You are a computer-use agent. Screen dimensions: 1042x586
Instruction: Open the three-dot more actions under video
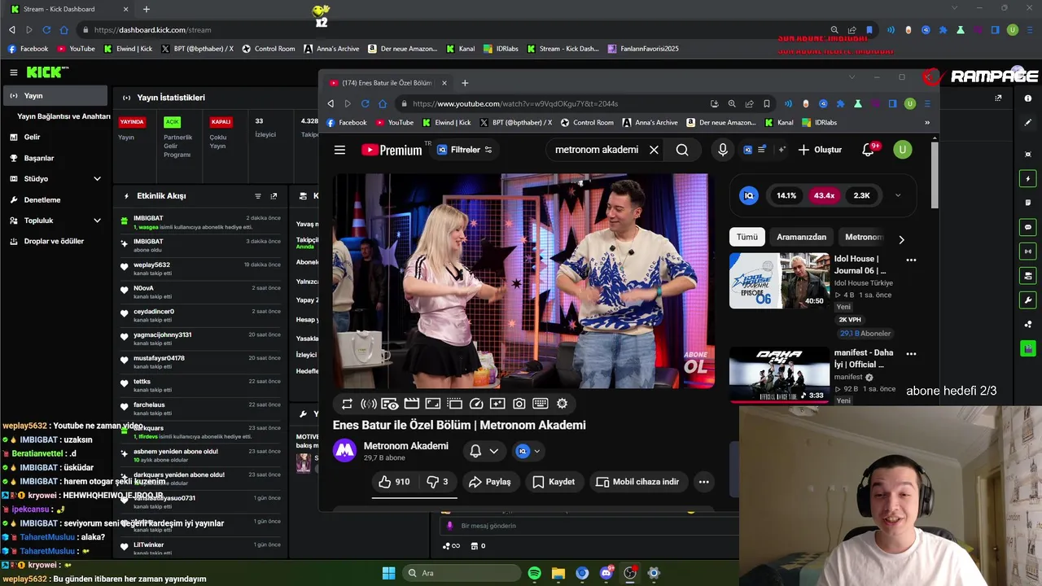coord(703,482)
